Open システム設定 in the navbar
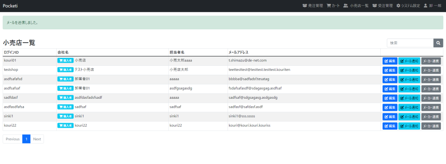This screenshot has height=164, width=446. [x=408, y=6]
